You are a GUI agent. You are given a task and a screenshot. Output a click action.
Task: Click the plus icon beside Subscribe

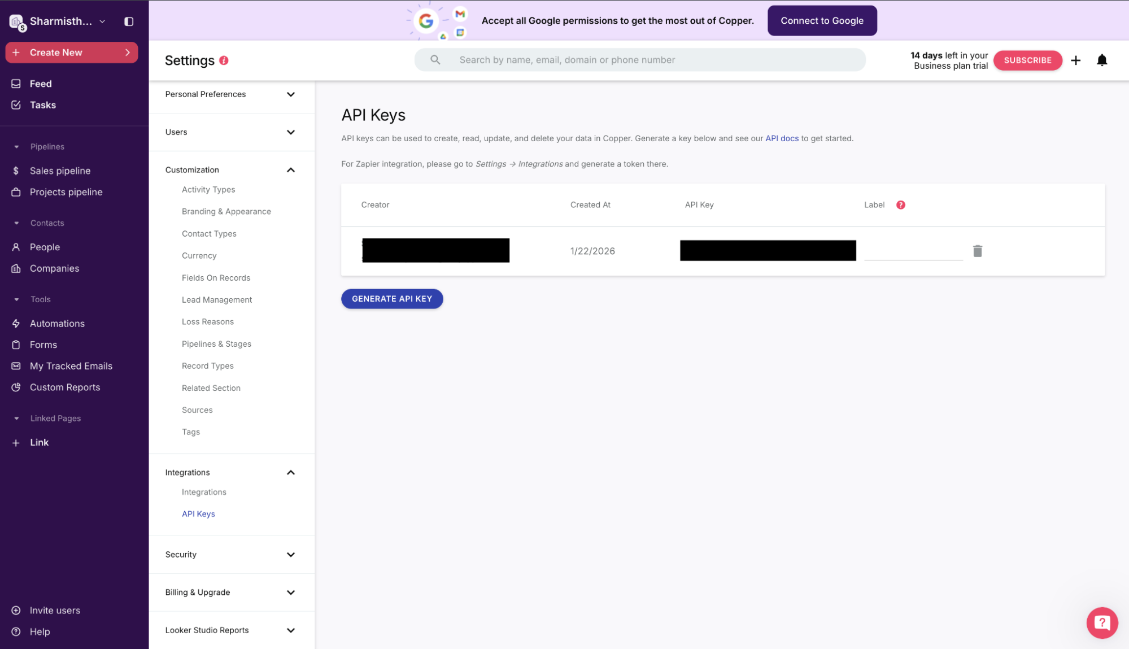click(1075, 60)
